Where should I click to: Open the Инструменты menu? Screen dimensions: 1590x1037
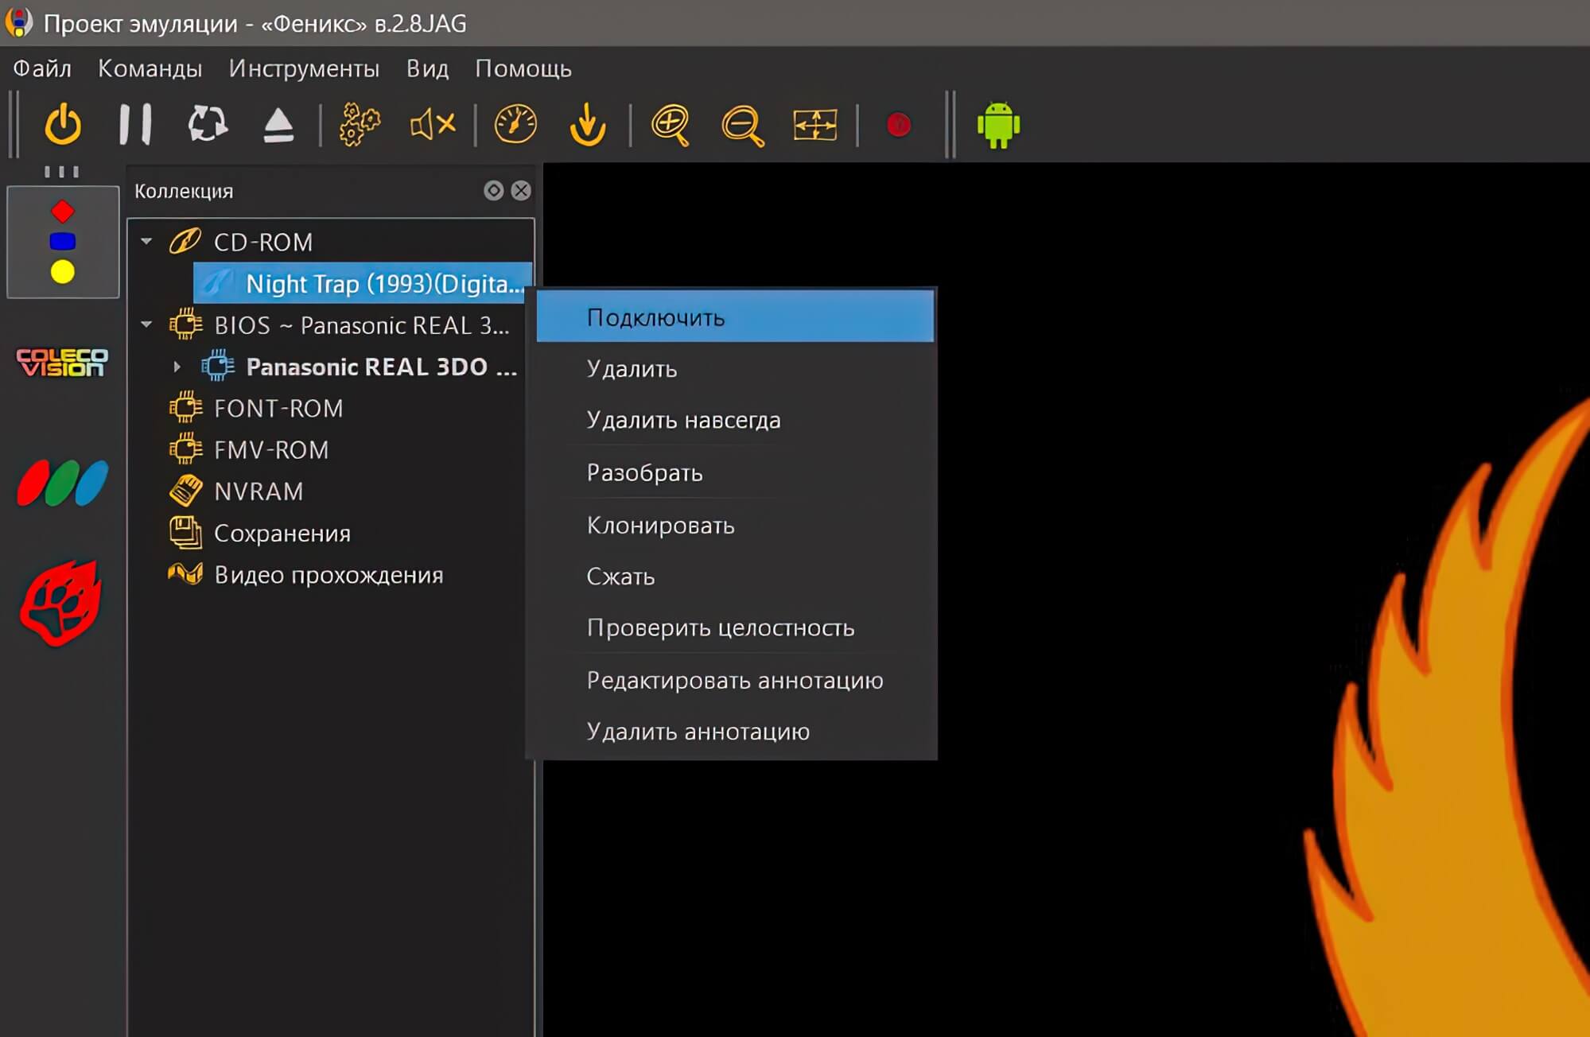click(304, 69)
